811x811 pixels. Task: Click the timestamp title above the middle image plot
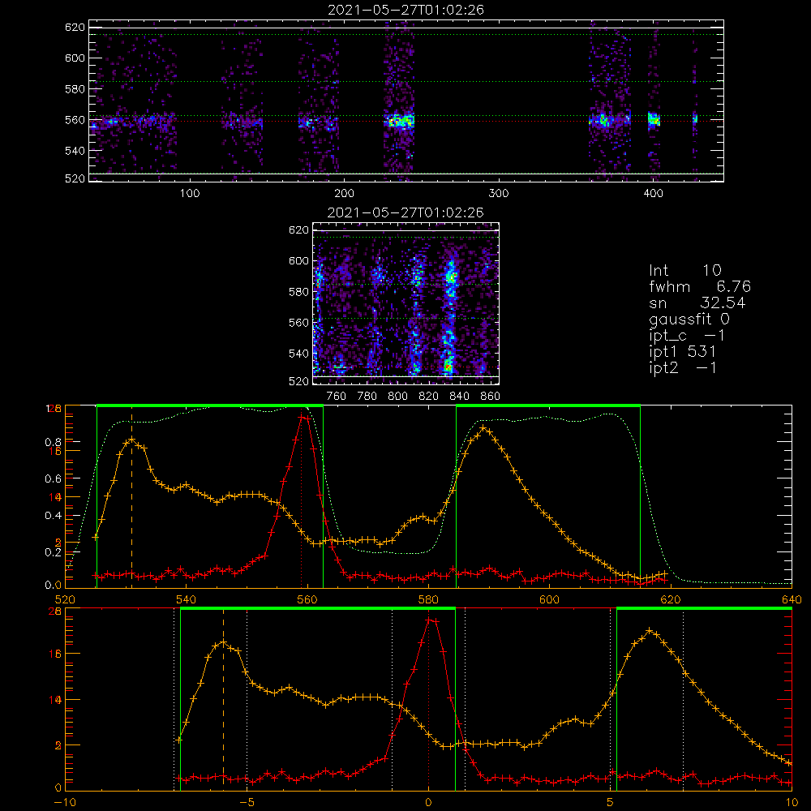click(x=405, y=212)
